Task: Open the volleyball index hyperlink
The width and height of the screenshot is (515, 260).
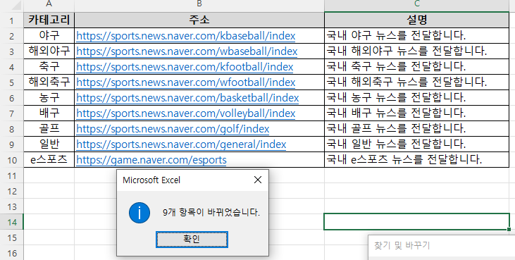Action: [185, 113]
